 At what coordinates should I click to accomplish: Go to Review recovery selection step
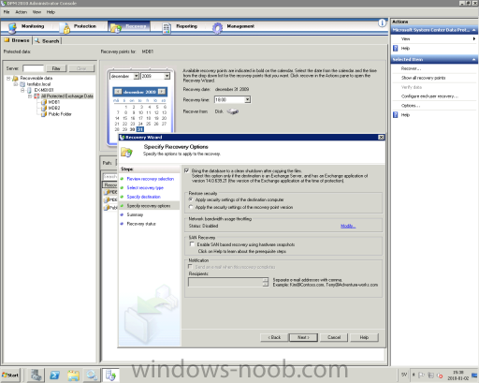coord(151,179)
